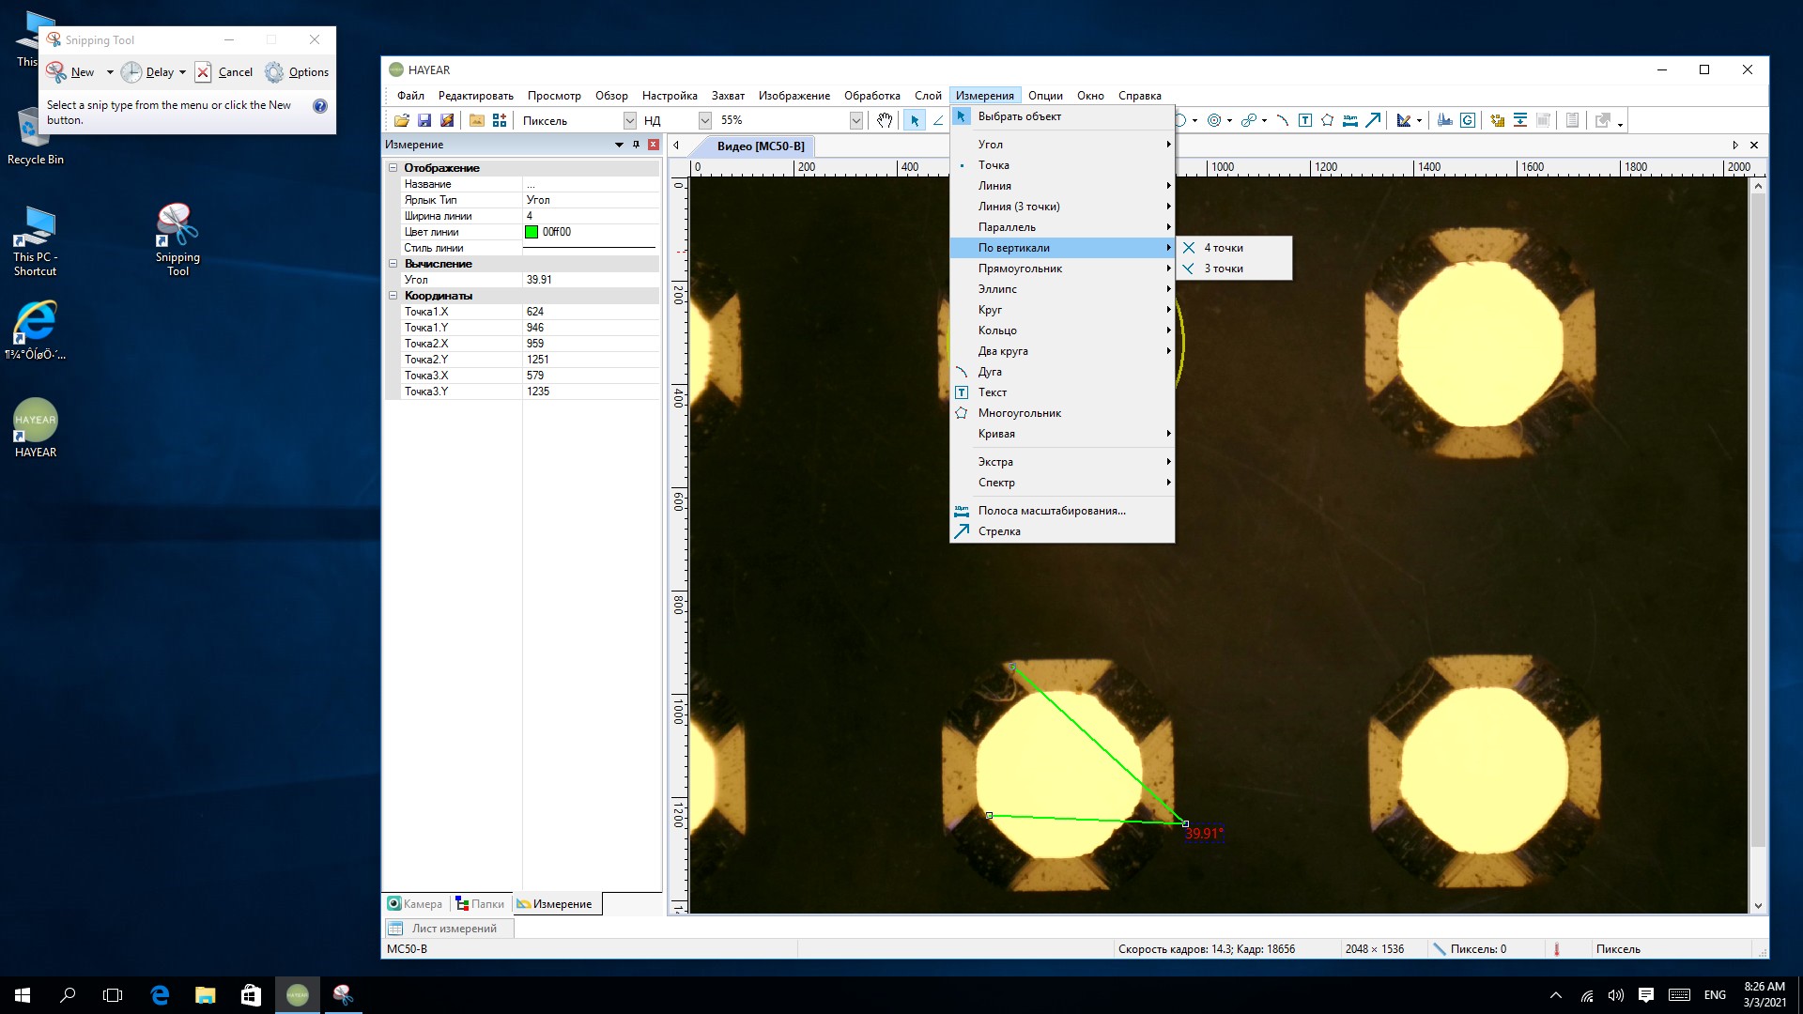Viewport: 1803px width, 1014px height.
Task: Click the green line color swatch
Action: coord(532,232)
